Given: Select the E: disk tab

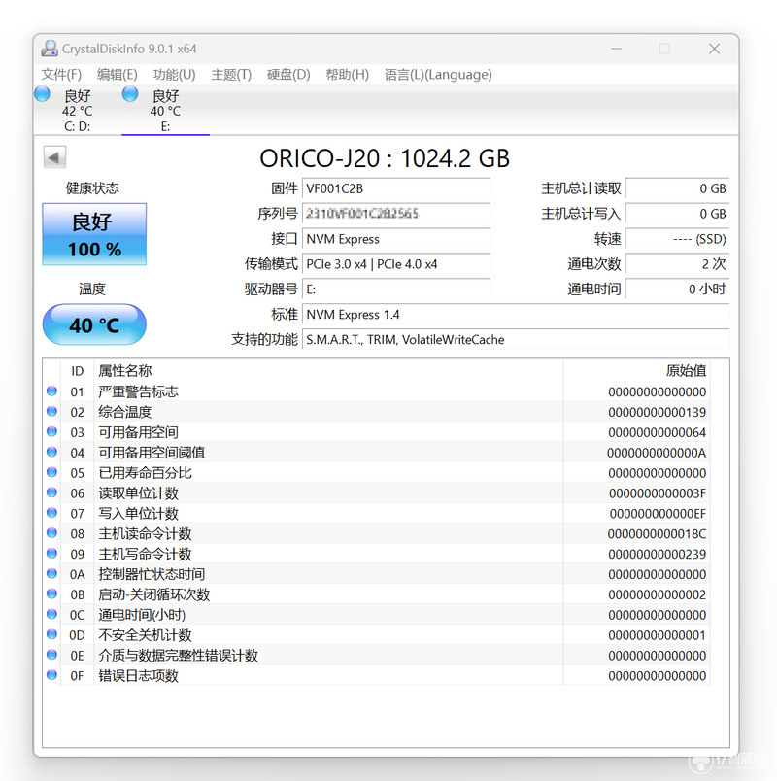Looking at the screenshot, I should [165, 110].
